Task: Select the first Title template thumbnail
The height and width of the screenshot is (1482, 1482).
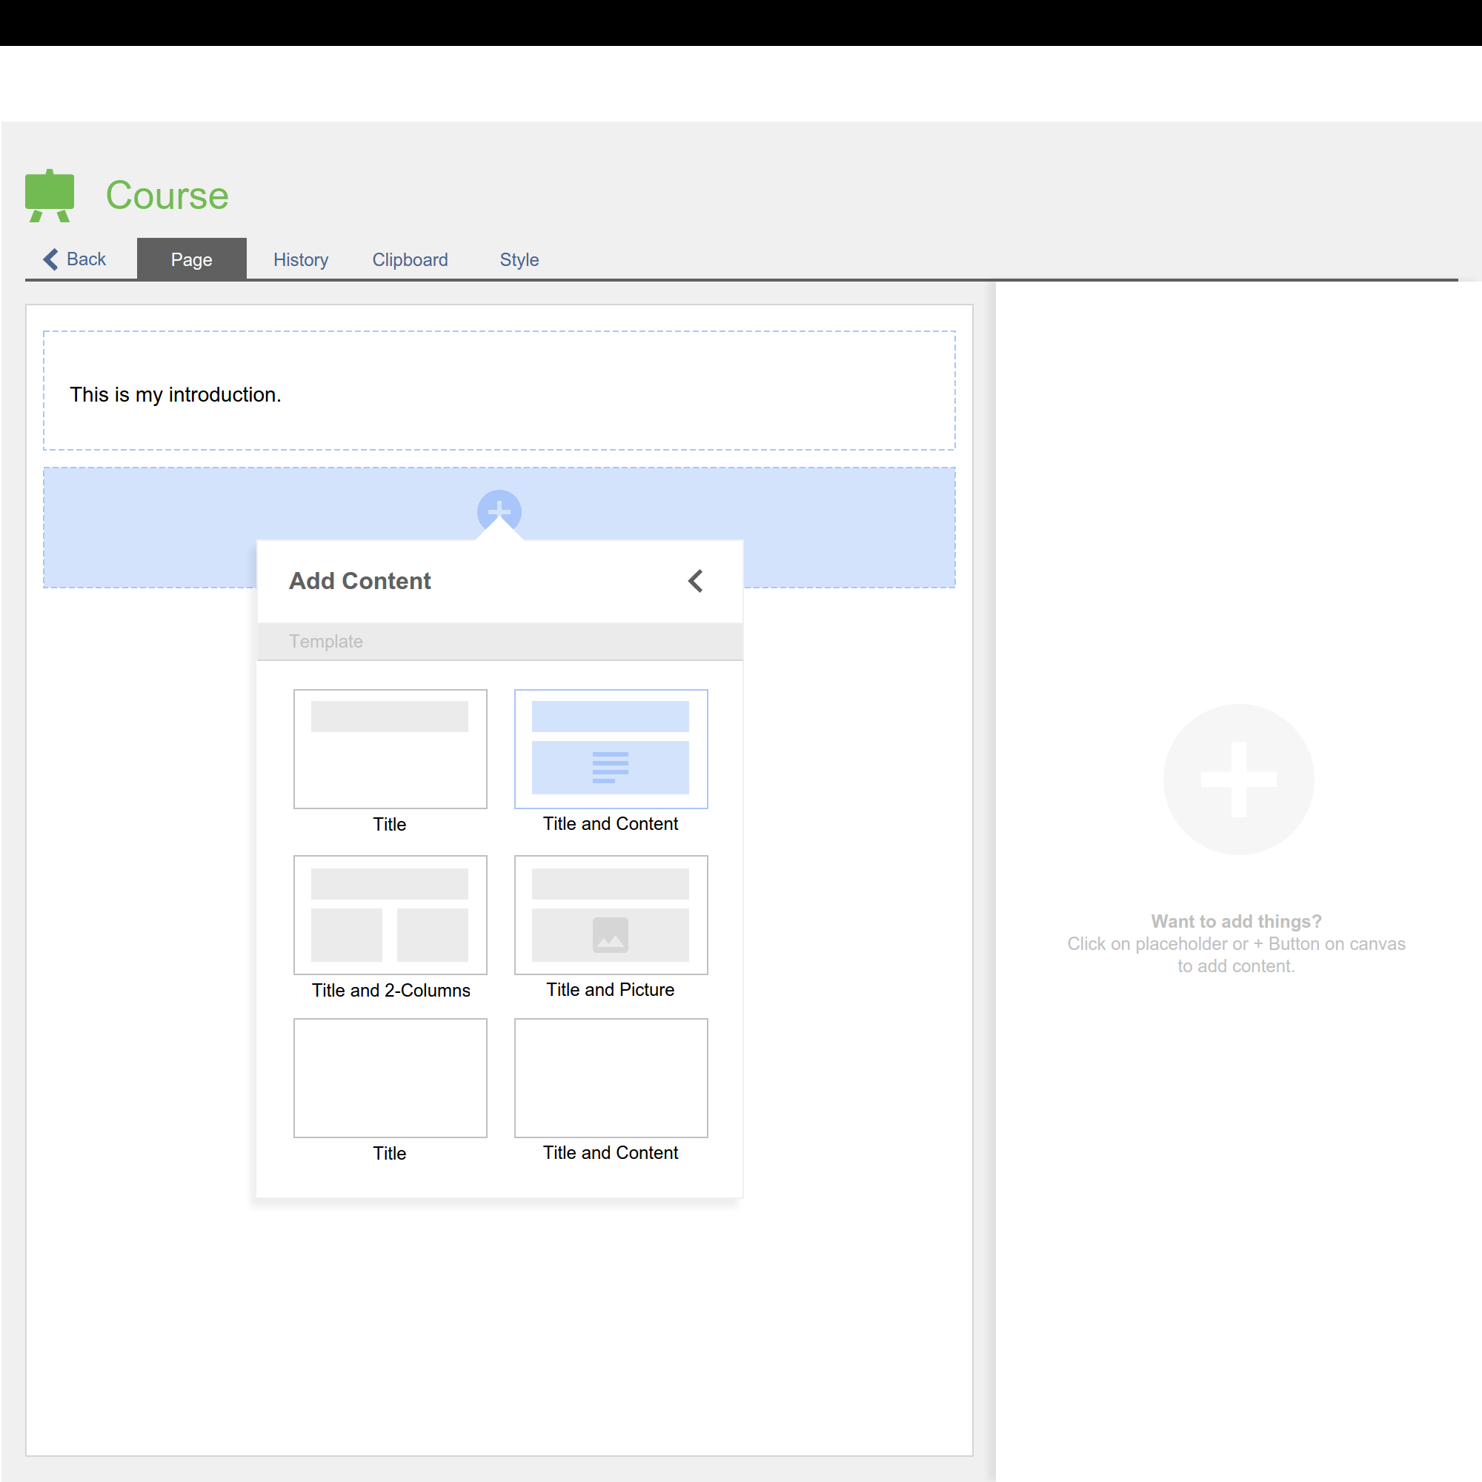Action: pyautogui.click(x=390, y=748)
